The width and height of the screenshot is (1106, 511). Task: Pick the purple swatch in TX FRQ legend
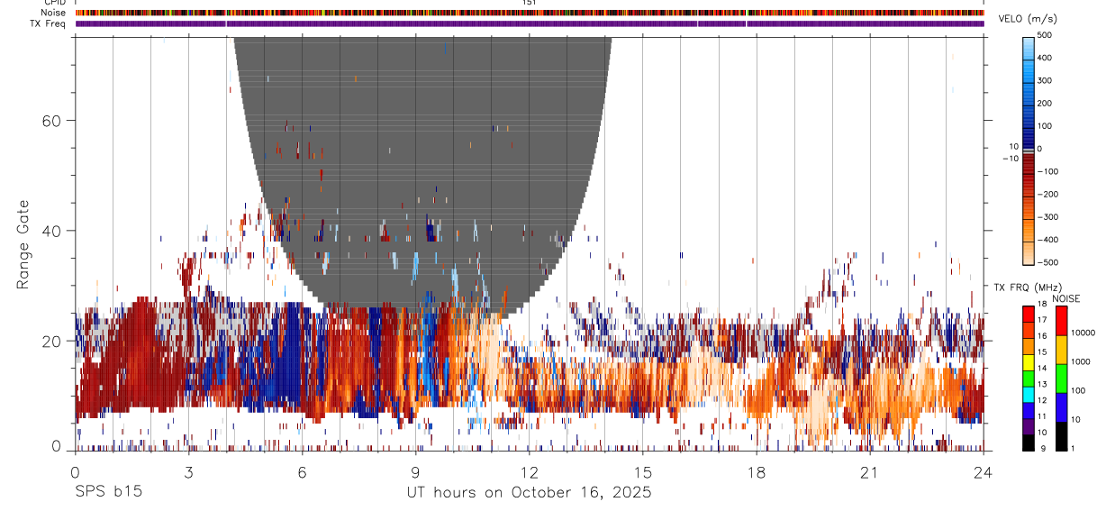1029,424
